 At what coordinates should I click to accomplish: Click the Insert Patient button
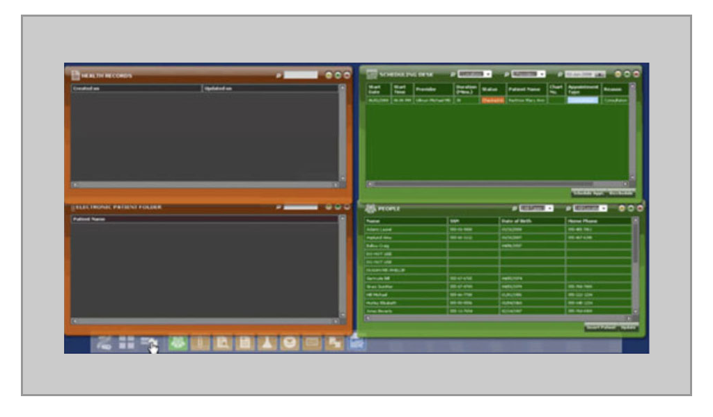pyautogui.click(x=600, y=327)
